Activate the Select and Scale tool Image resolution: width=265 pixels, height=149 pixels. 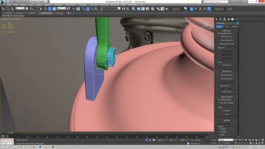[54, 9]
